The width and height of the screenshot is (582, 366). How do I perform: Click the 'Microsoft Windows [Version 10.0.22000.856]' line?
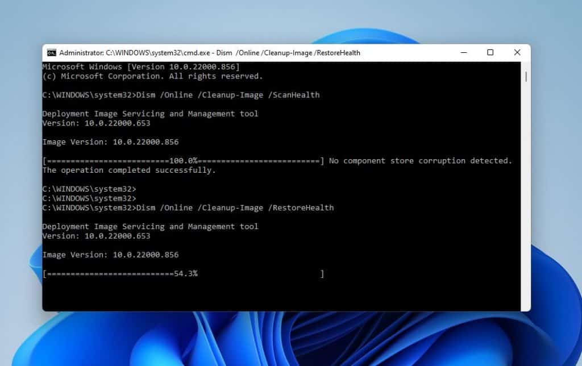click(x=141, y=67)
